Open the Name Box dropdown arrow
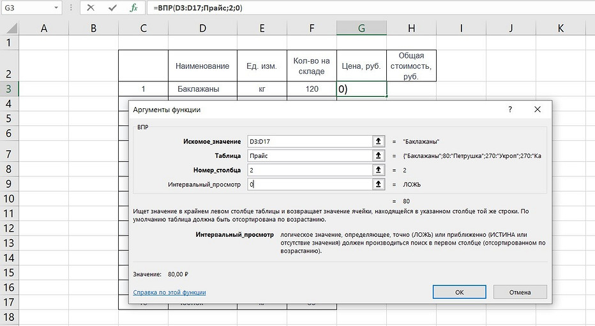Image resolution: width=595 pixels, height=326 pixels. click(56, 8)
